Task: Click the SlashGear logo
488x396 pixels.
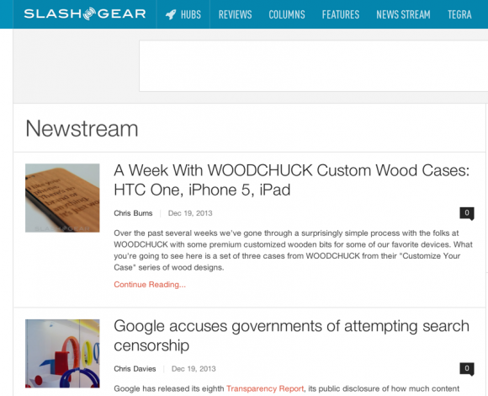Action: [85, 13]
